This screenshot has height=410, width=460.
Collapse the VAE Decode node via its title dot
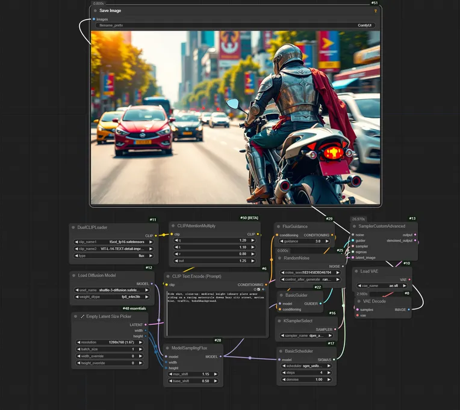pyautogui.click(x=359, y=301)
